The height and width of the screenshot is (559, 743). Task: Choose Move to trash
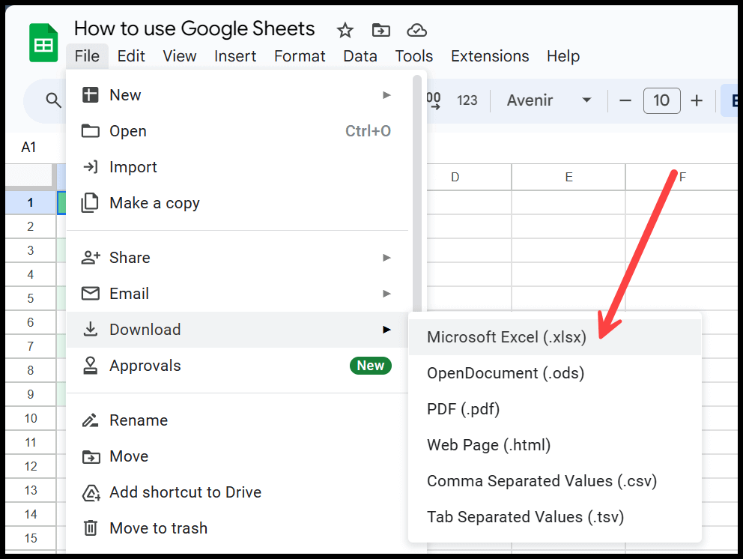click(237, 528)
